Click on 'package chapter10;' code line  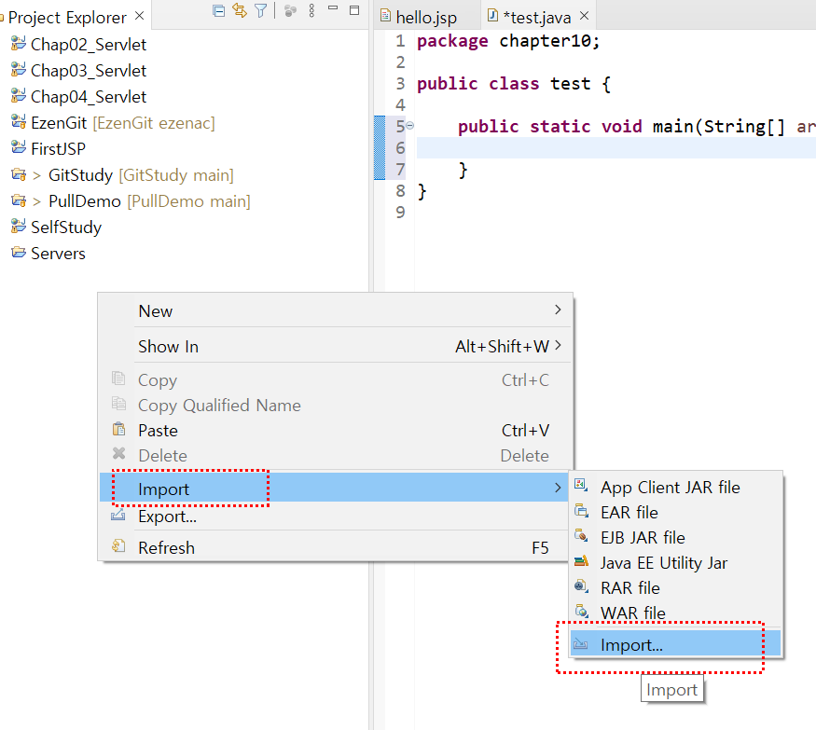(508, 41)
